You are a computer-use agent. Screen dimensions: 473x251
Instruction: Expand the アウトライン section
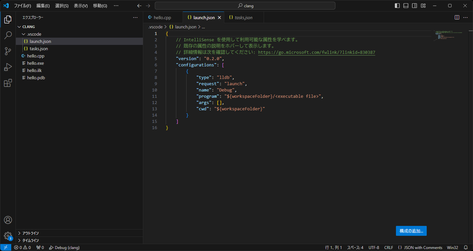coord(30,233)
